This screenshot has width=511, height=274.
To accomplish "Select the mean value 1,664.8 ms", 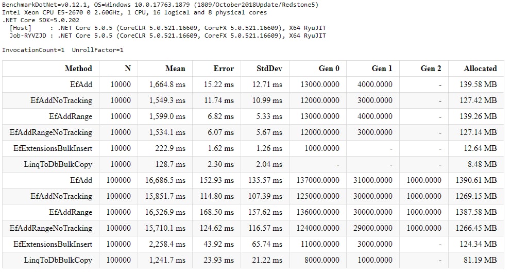I will (167, 84).
